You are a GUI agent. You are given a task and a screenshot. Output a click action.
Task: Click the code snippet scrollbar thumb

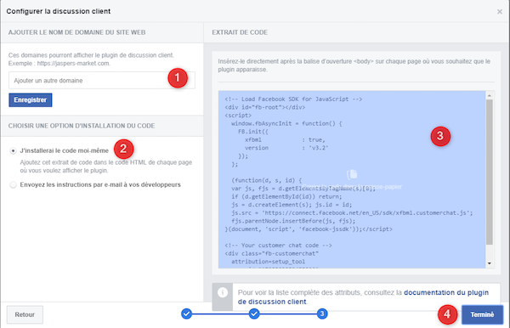click(490, 172)
